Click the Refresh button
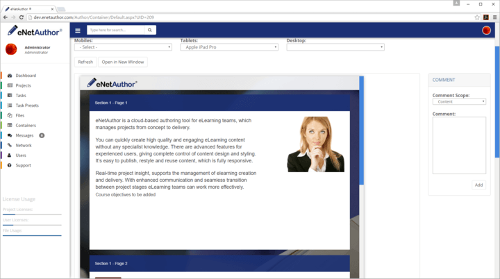 85,62
